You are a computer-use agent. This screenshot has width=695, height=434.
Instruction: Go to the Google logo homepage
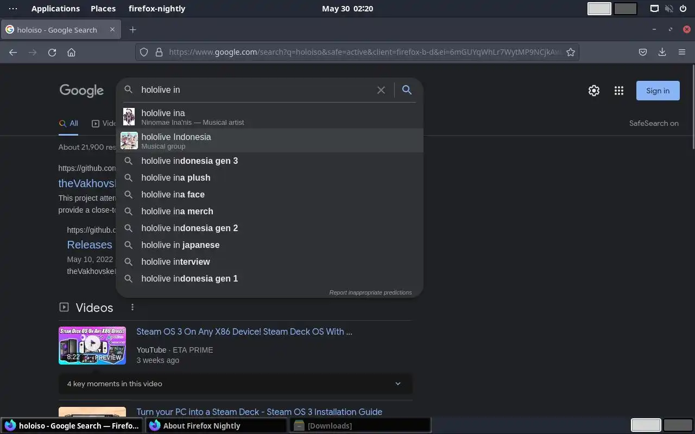[x=81, y=91]
